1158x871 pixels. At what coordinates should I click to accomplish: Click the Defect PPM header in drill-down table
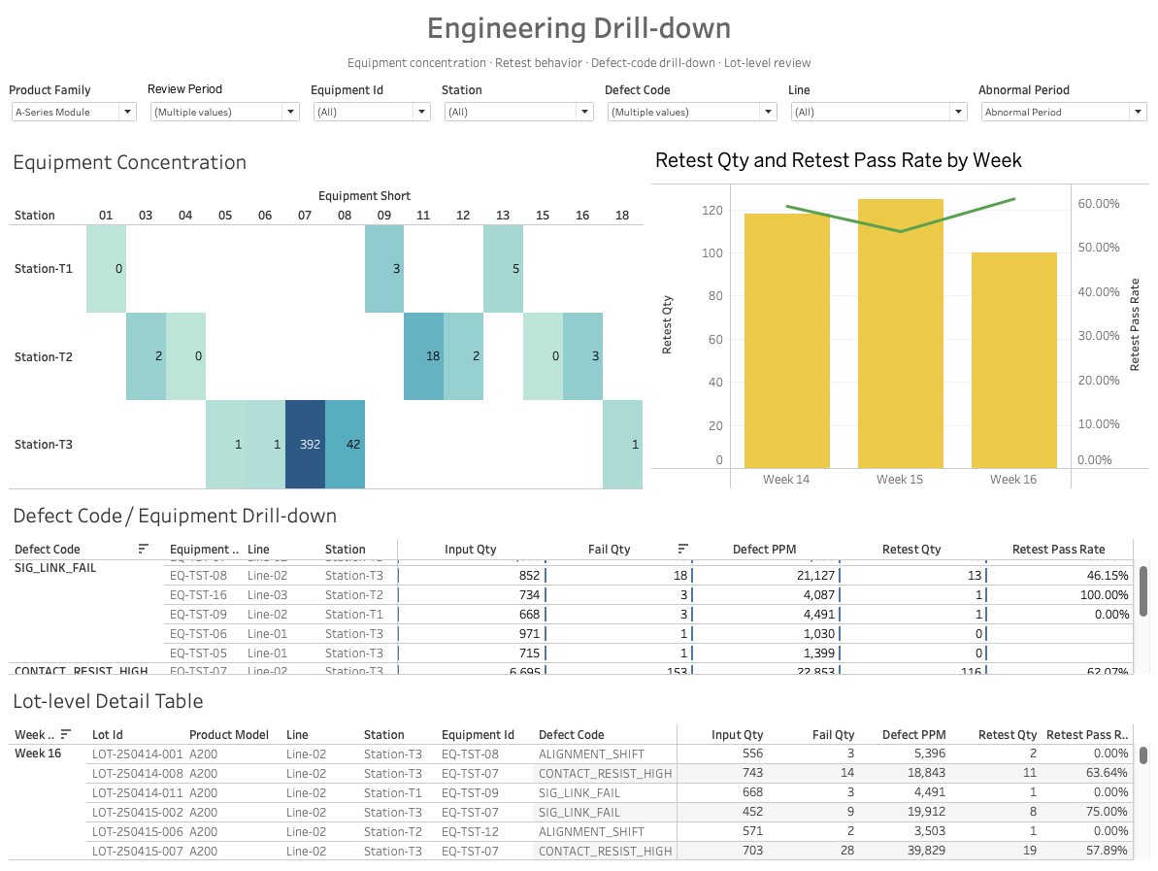764,549
